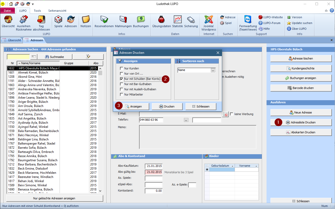Tick the Nur von Ort checkbox
Viewport: 335px width, 209px height.
point(122,74)
